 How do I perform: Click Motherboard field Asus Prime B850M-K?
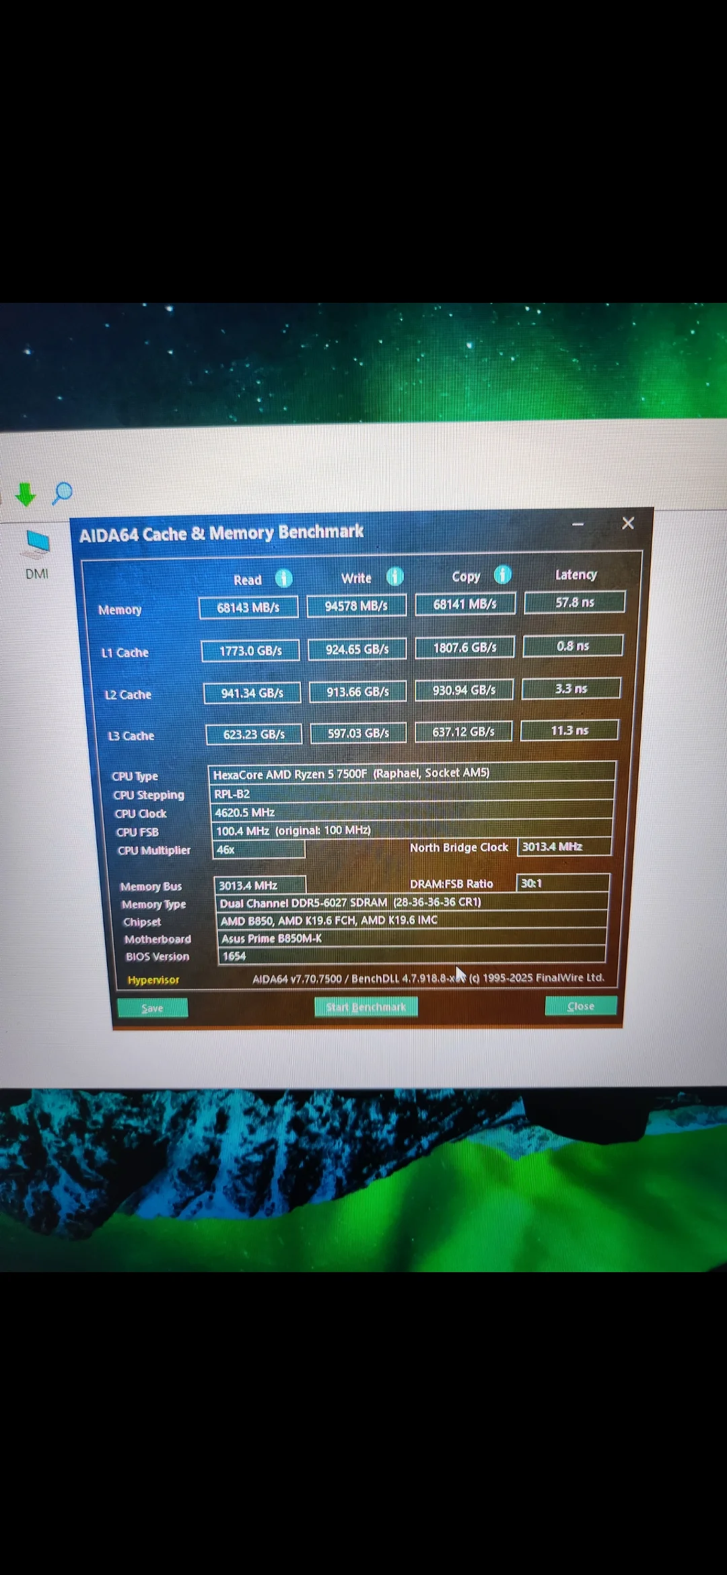point(412,938)
